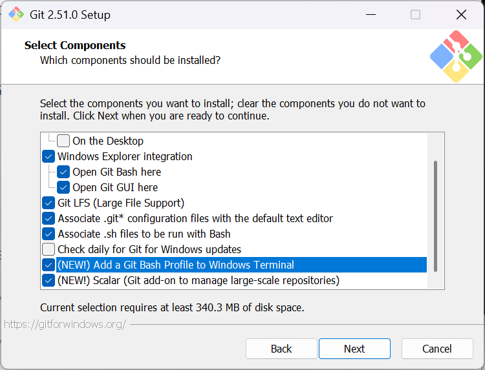Uncheck the Scalar add-on checkbox
Screen dimensions: 485x370
48,280
